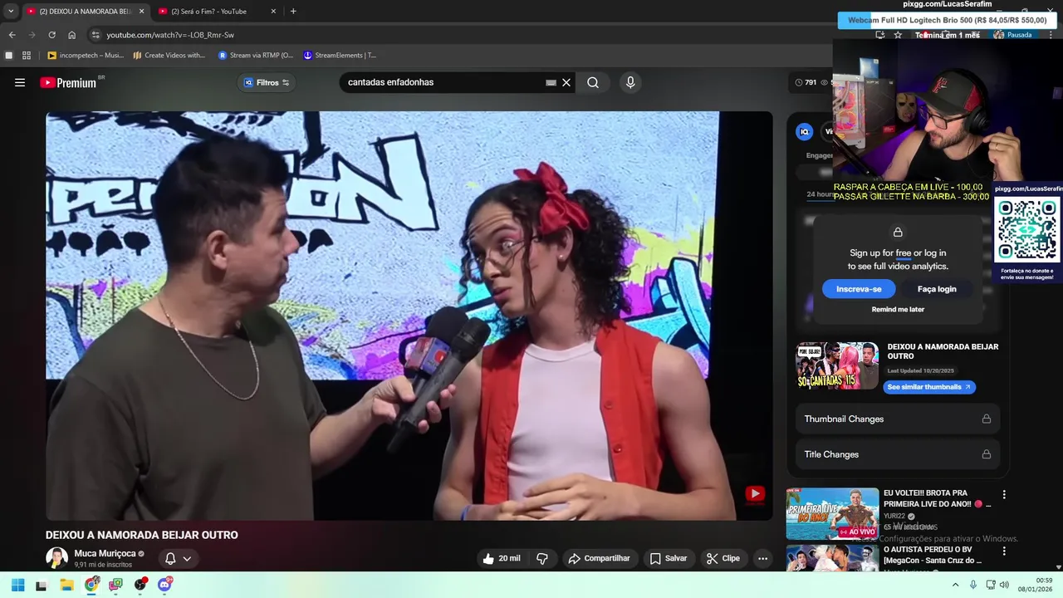1063x598 pixels.
Task: Go back with browser back arrow
Action: pyautogui.click(x=12, y=35)
